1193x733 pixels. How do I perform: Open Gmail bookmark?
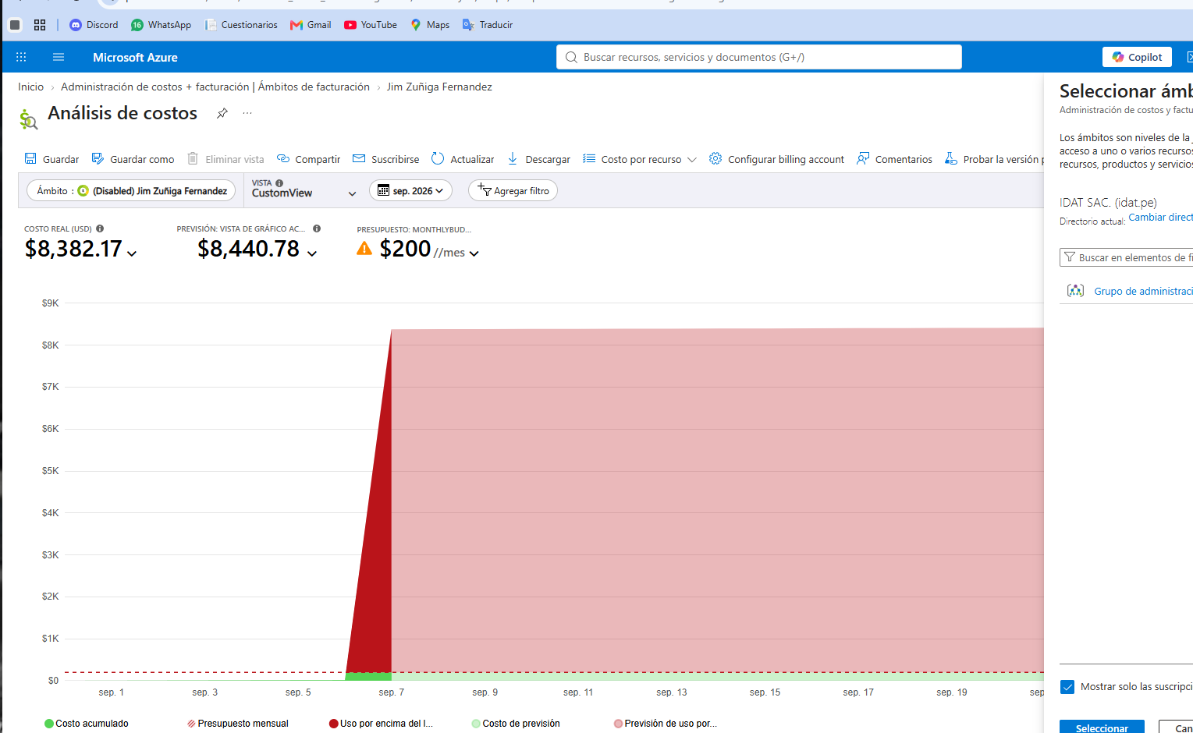[311, 25]
